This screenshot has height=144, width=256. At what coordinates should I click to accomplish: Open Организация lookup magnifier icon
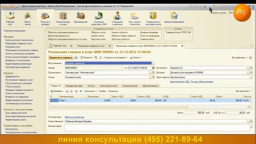coord(153,72)
